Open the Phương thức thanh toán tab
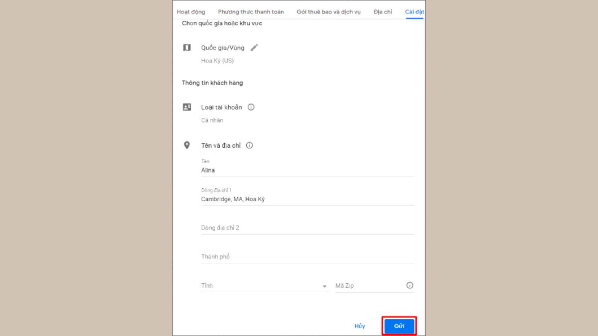The height and width of the screenshot is (336, 598). (x=251, y=12)
